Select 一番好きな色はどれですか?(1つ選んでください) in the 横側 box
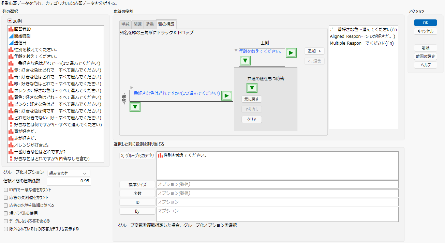Image resolution: width=445 pixels, height=243 pixels. pyautogui.click(x=175, y=93)
